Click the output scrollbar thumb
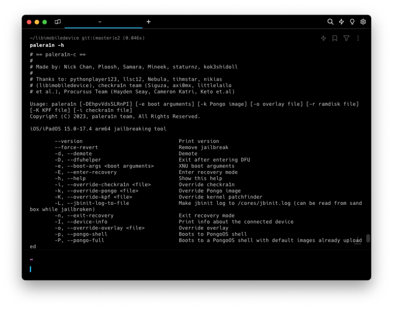 coord(368,238)
